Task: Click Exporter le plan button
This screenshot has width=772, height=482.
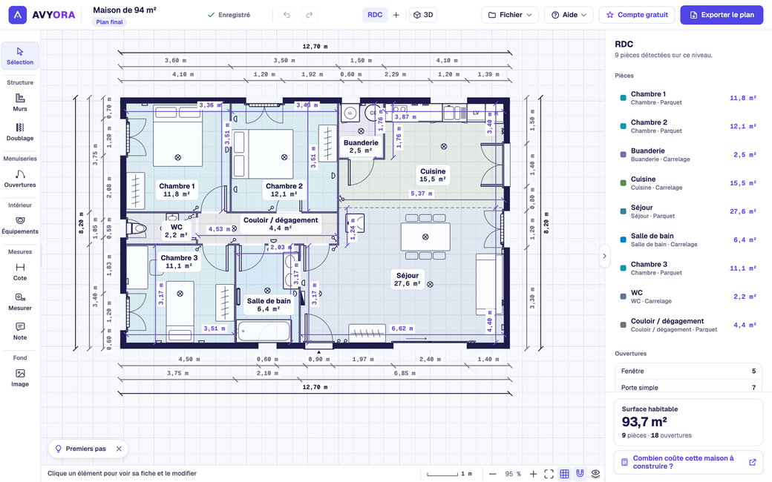Action: pyautogui.click(x=722, y=15)
